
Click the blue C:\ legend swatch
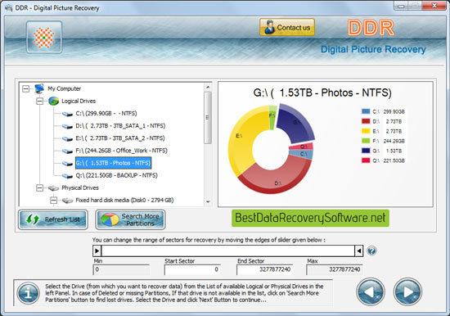coord(366,111)
